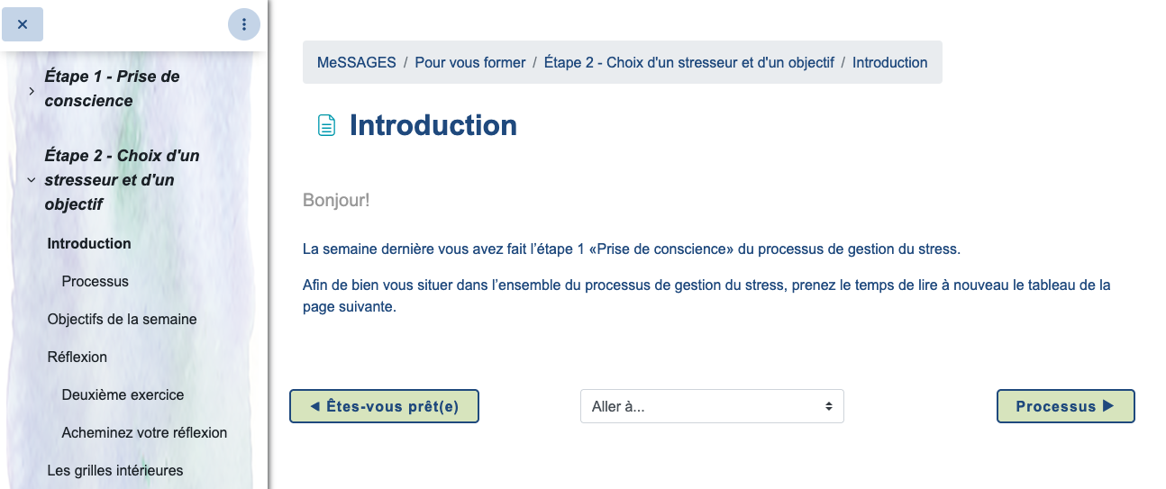Open Les grilles intérieures item
The width and height of the screenshot is (1166, 489).
pos(114,470)
